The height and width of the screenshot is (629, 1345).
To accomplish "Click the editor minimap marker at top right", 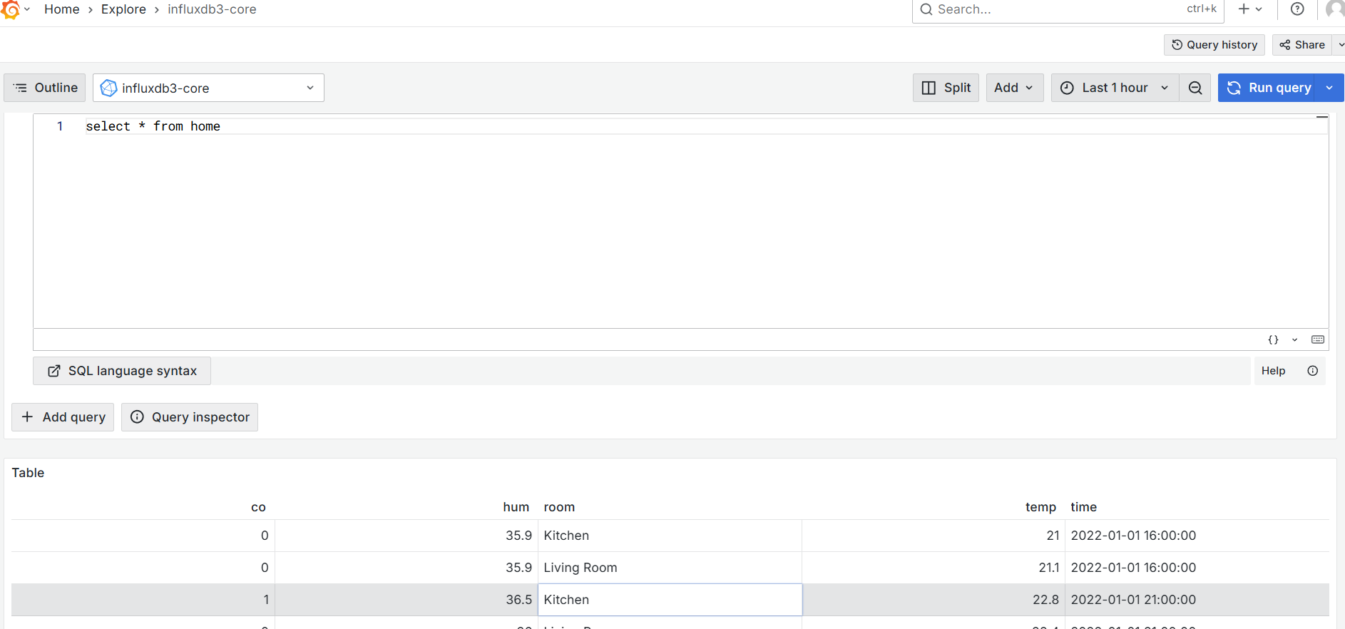I will pos(1321,116).
